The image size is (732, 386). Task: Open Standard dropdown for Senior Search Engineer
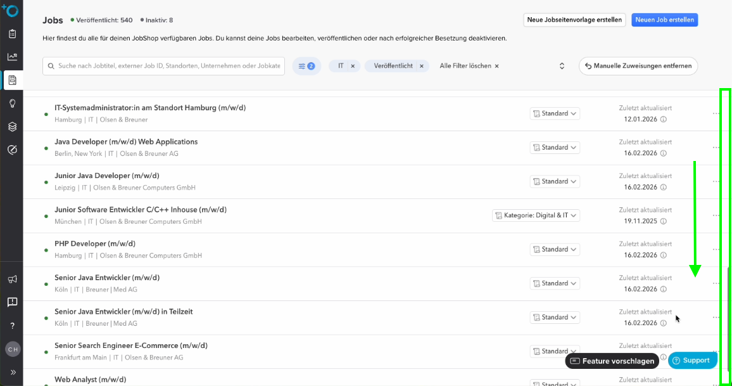555,351
